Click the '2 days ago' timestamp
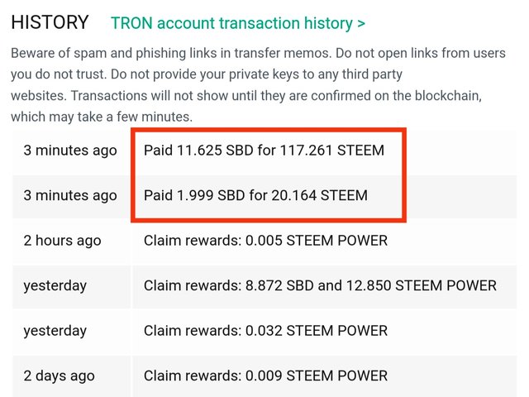 pyautogui.click(x=59, y=376)
